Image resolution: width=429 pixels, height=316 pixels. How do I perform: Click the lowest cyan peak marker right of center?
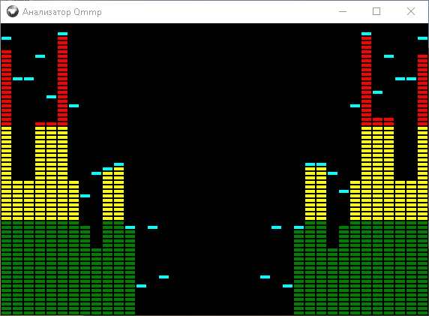click(287, 286)
